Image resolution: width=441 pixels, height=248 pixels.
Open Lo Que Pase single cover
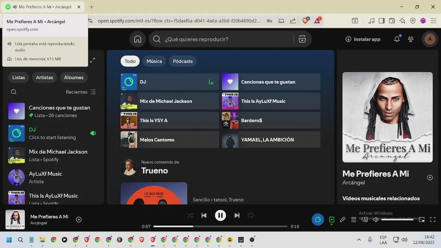(154, 193)
